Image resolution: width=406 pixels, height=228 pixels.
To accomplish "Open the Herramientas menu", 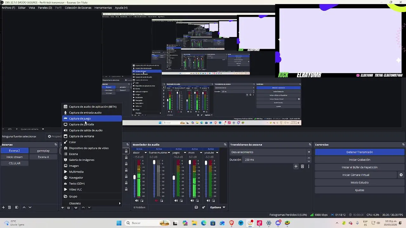I will click(x=103, y=8).
